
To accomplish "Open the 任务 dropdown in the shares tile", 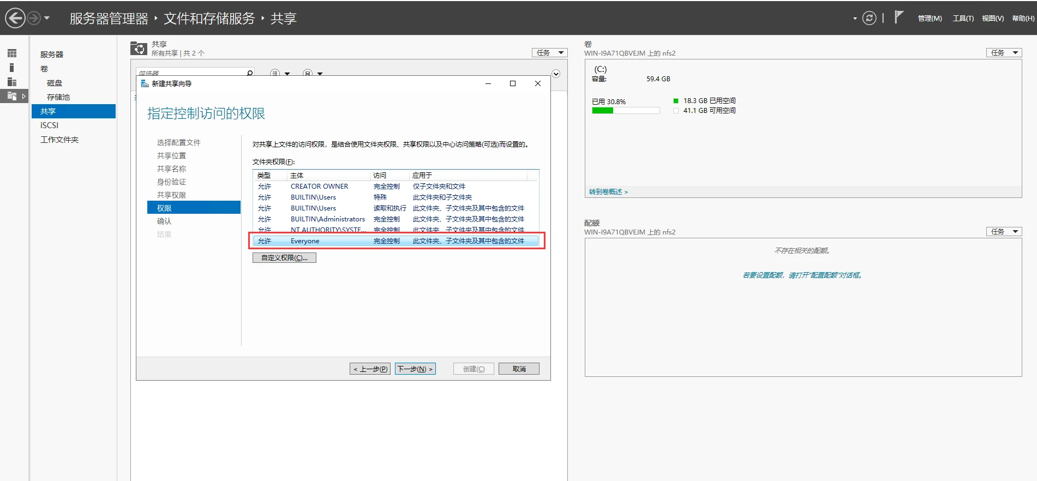I will (549, 53).
